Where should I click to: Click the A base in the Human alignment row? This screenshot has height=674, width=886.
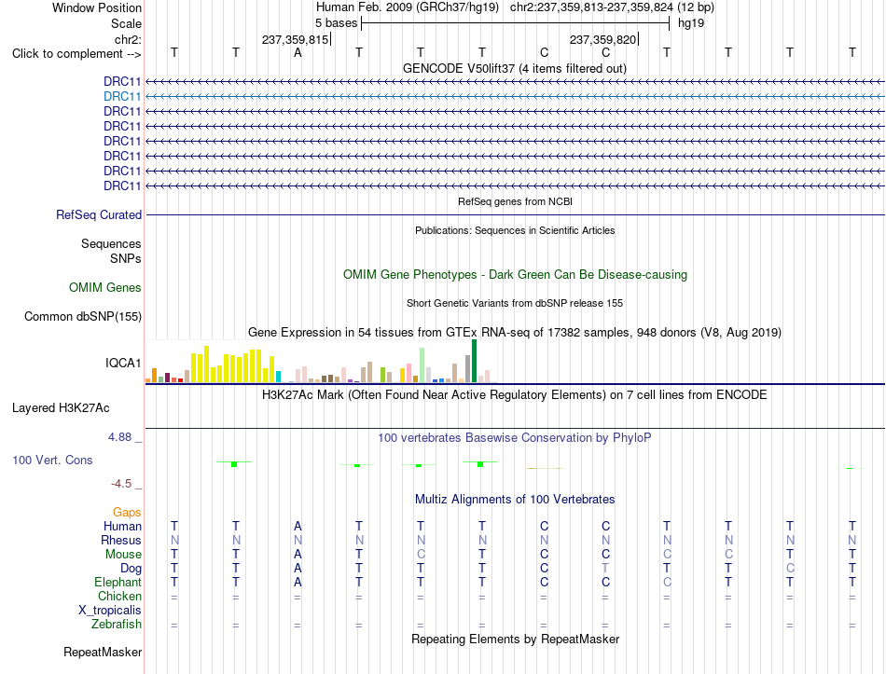298,526
